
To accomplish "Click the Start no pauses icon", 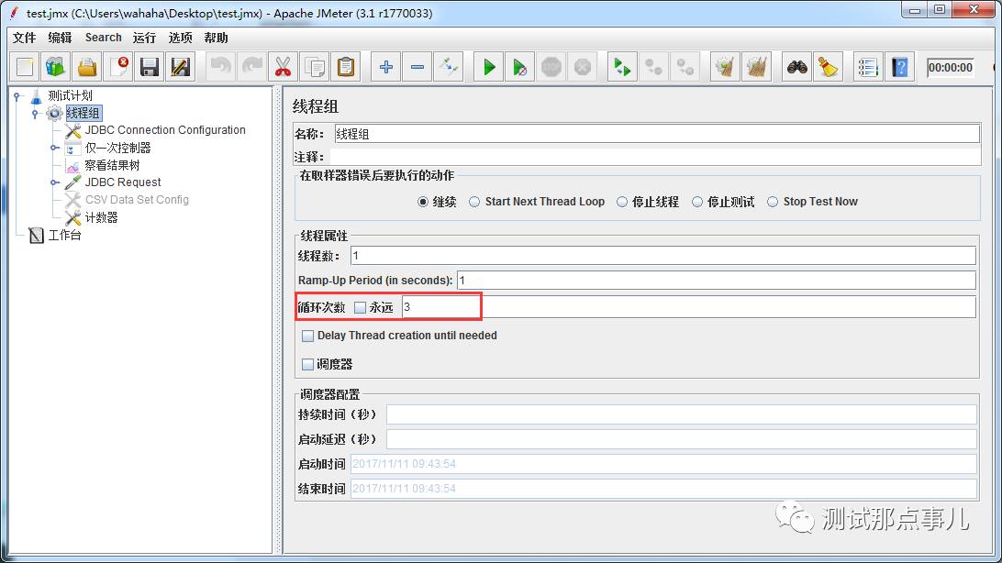I will coord(520,67).
